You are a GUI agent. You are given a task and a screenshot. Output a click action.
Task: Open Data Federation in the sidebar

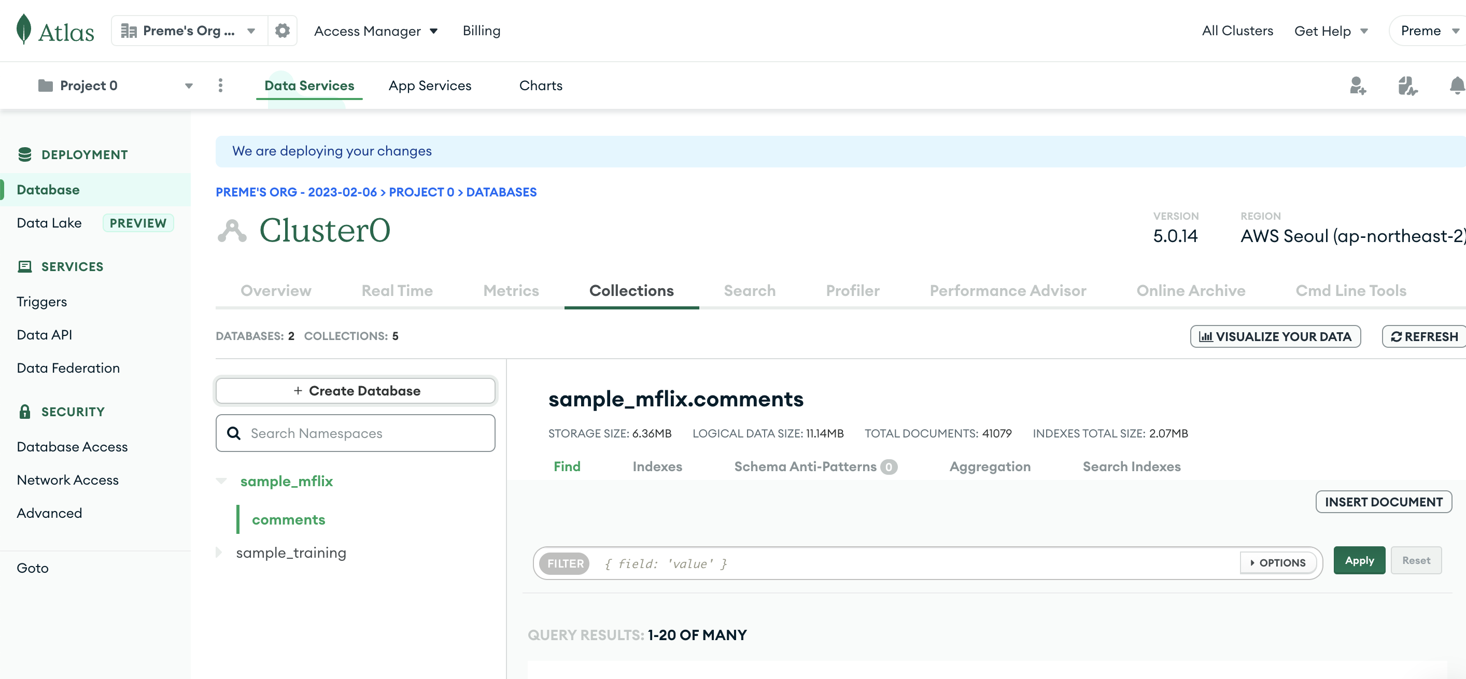[x=68, y=368]
